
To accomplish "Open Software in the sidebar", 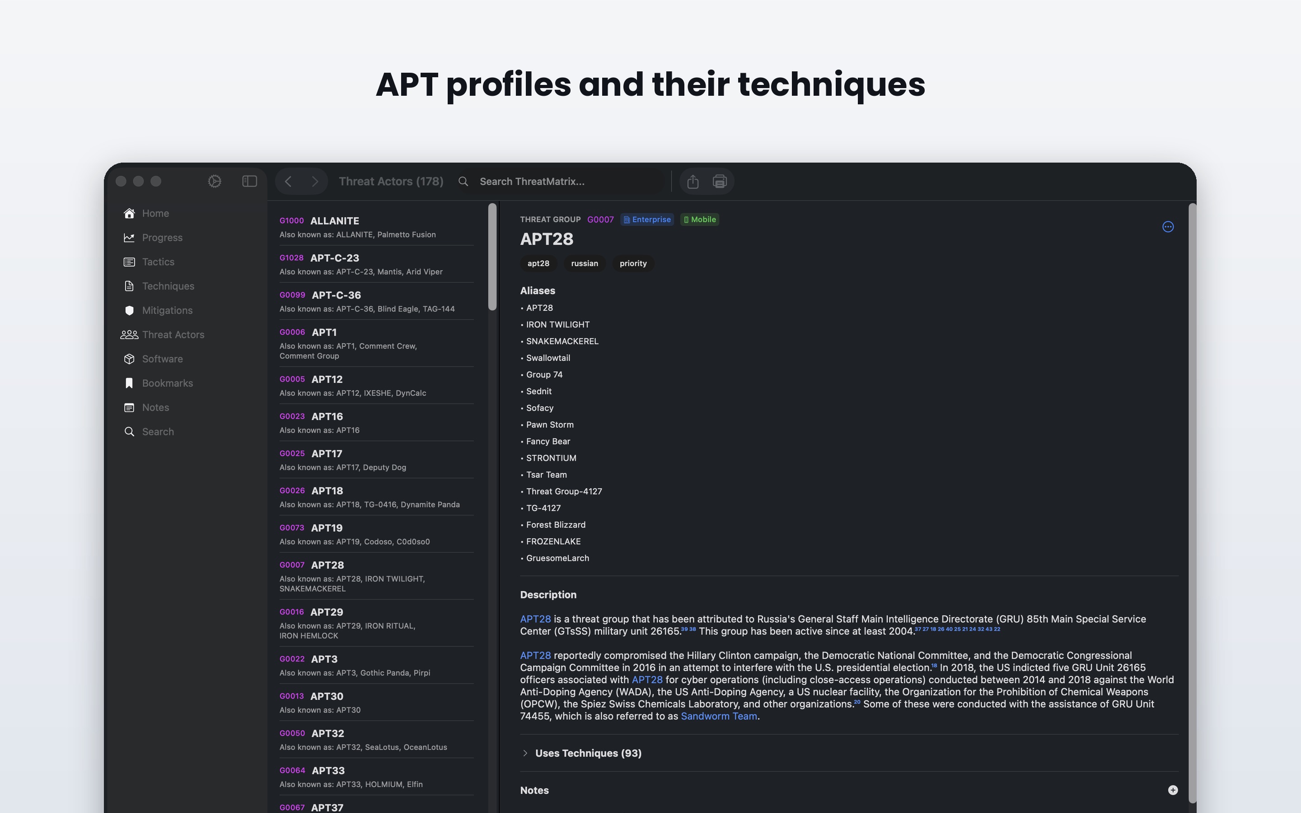I will (x=162, y=359).
